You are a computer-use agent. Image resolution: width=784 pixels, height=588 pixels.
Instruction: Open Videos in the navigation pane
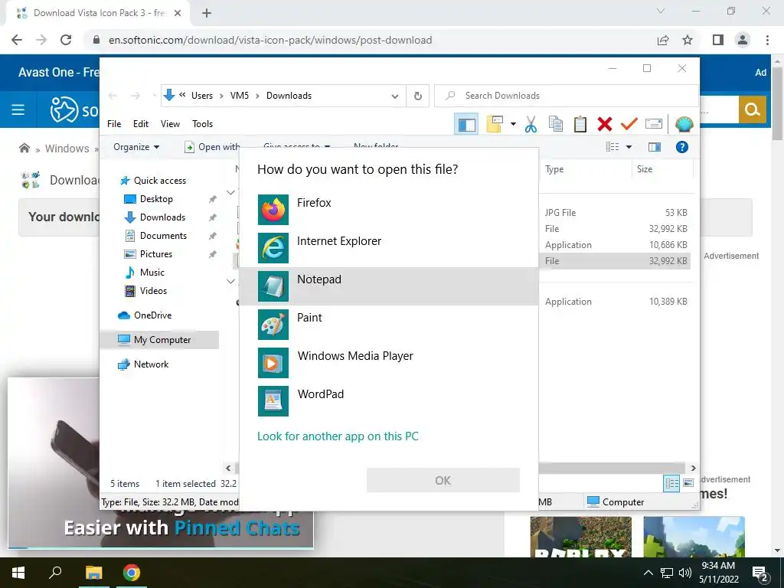pos(153,290)
